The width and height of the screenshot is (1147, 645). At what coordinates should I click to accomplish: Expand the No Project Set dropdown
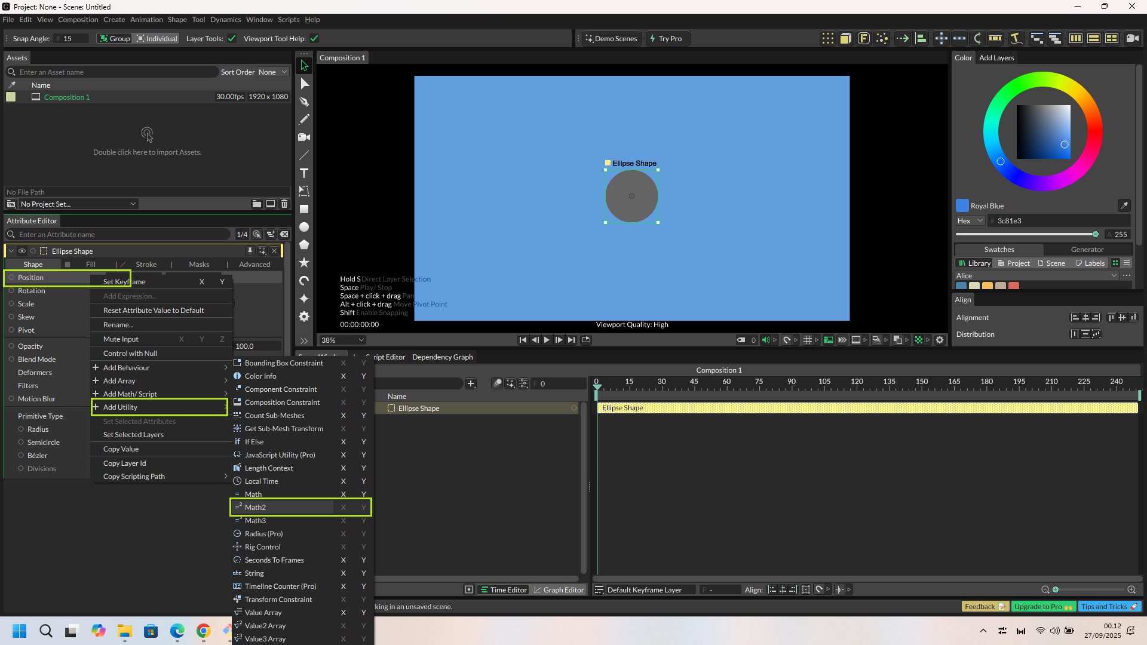pyautogui.click(x=78, y=204)
